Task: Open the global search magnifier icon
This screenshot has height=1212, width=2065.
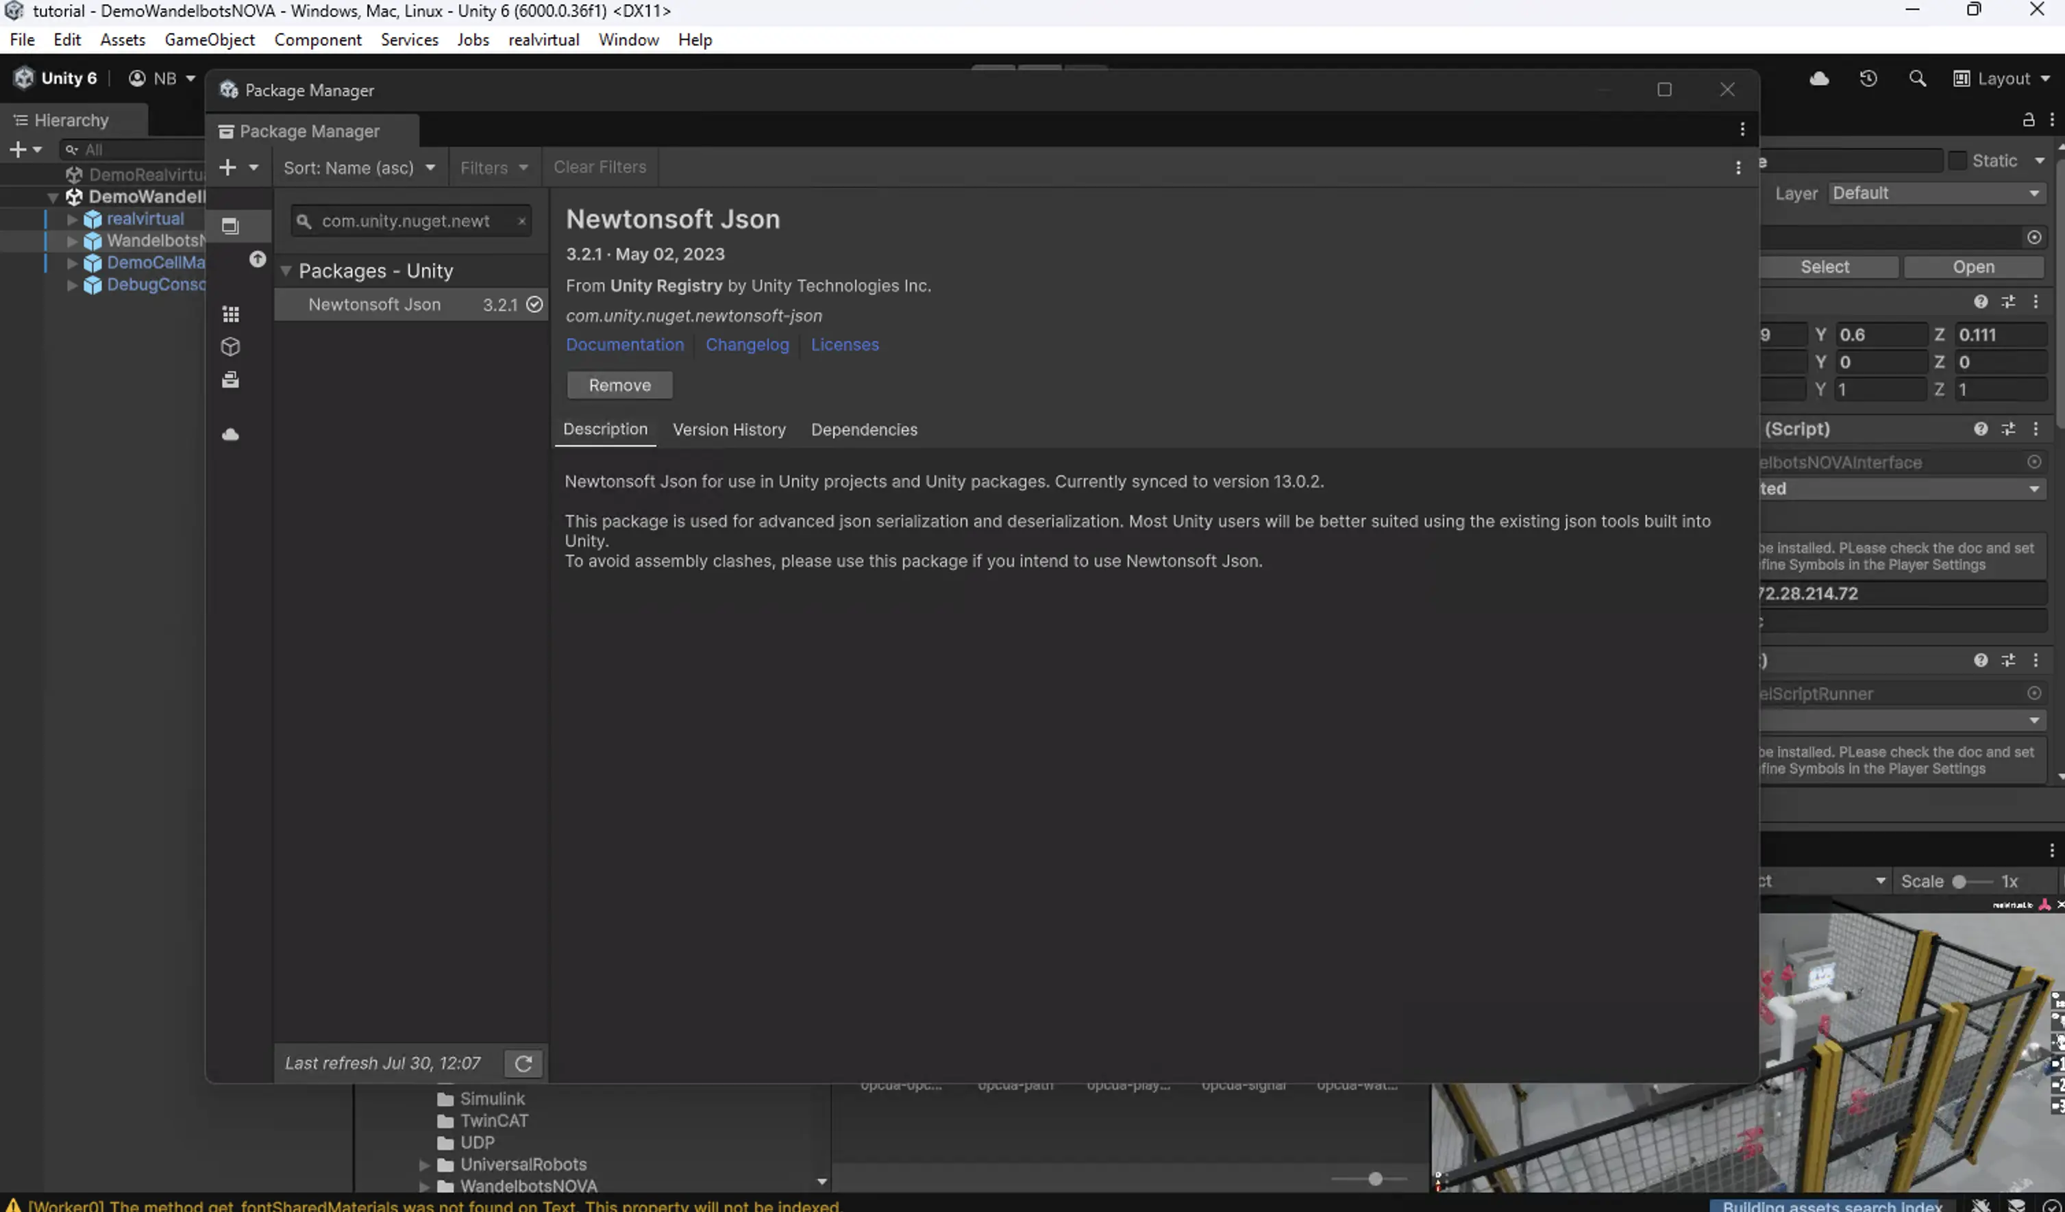Action: tap(1918, 78)
